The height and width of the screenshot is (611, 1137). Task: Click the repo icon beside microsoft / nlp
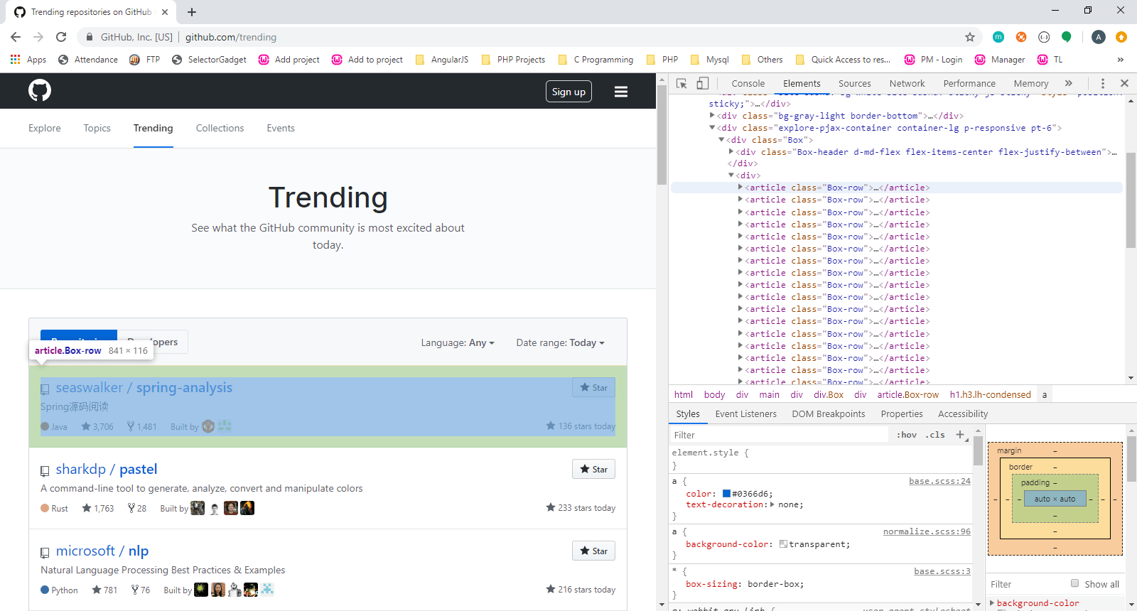click(45, 552)
